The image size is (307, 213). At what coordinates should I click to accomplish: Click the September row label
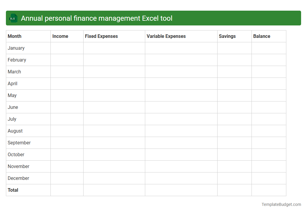tap(19, 143)
